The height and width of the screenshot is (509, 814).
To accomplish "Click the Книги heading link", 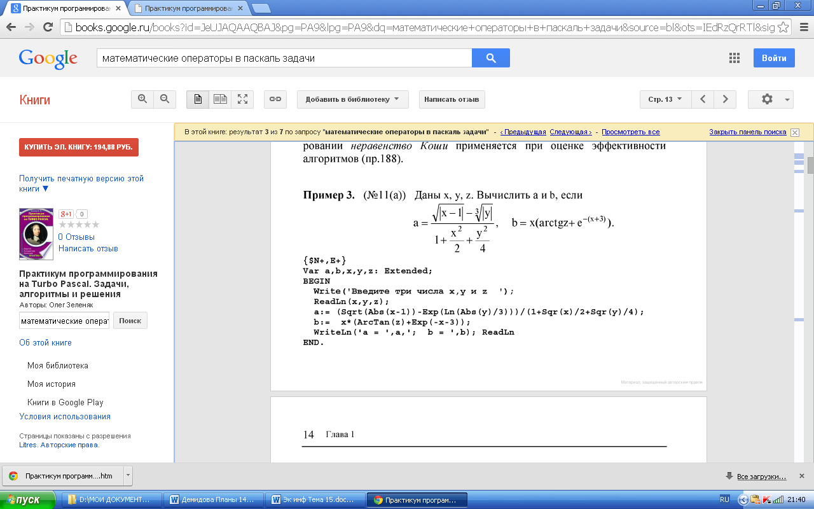I will (x=34, y=100).
